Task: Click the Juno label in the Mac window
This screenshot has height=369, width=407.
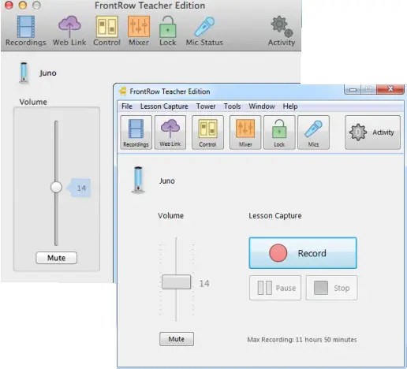Action: (x=48, y=73)
